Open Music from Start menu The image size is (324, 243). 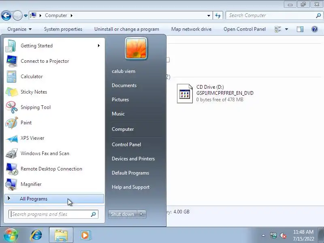[x=118, y=114]
